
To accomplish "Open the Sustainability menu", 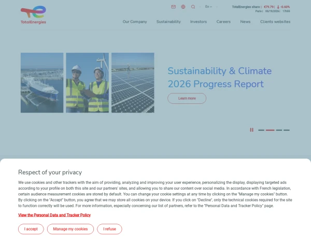I will pyautogui.click(x=168, y=22).
